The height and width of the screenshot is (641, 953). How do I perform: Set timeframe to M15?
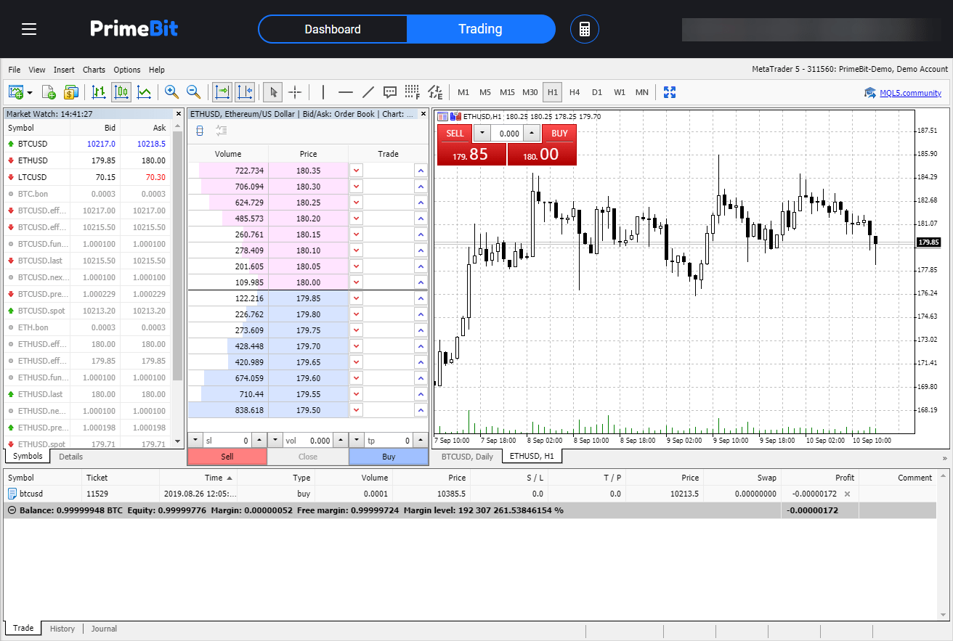[507, 92]
